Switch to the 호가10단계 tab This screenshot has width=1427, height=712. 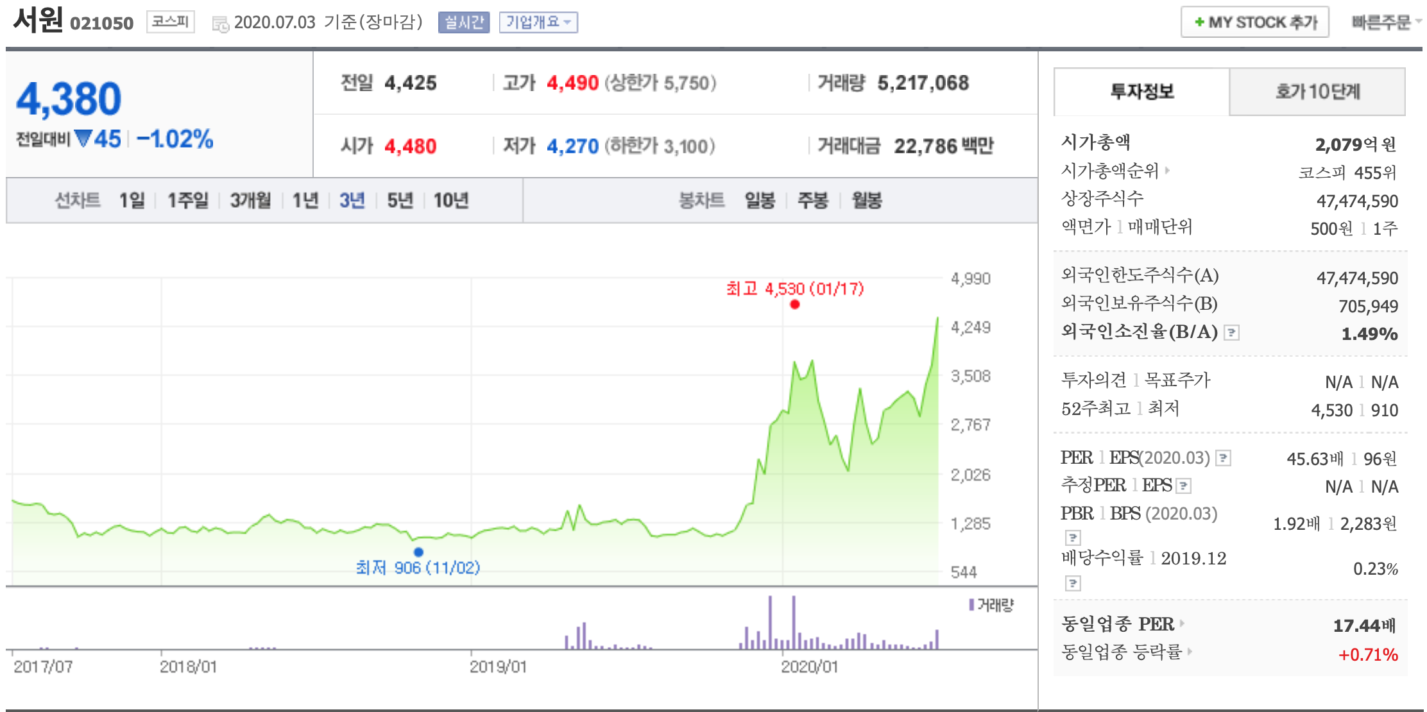pos(1317,92)
